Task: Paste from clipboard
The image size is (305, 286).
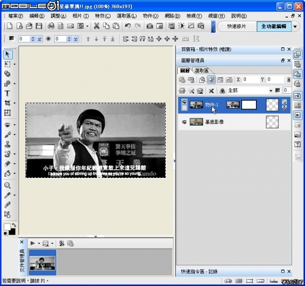Action: [x=116, y=26]
